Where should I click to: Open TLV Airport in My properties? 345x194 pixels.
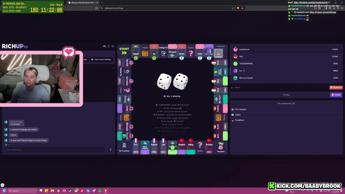tap(286, 109)
